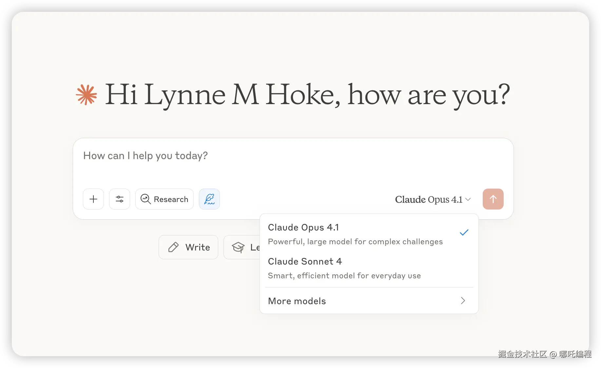Image resolution: width=601 pixels, height=368 pixels.
Task: Select Claude Opus 4.1 from model list
Action: click(x=369, y=234)
